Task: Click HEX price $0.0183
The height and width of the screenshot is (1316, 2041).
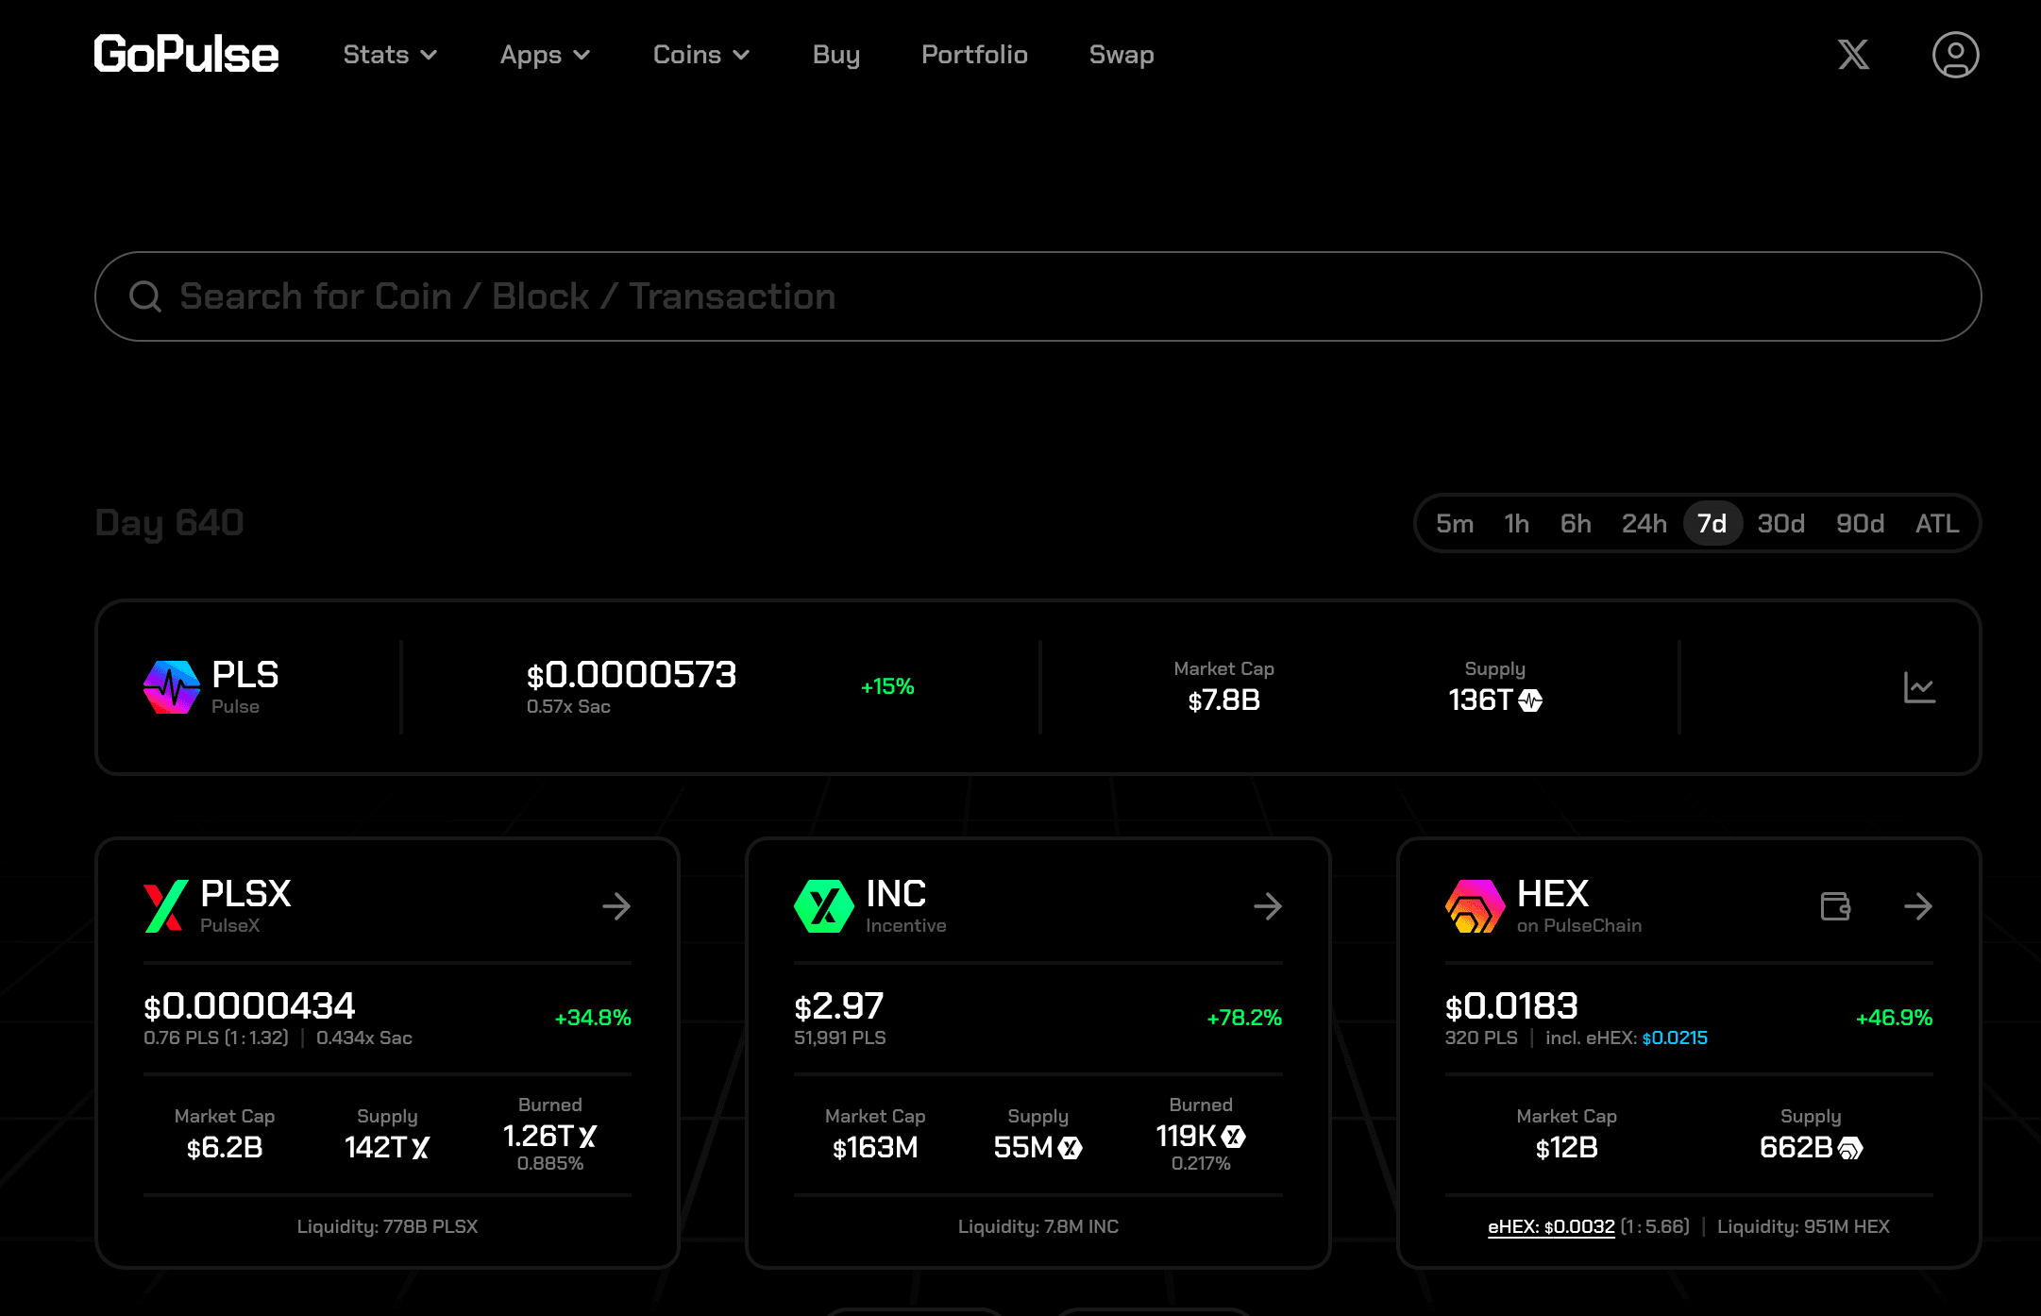Action: 1511,1005
